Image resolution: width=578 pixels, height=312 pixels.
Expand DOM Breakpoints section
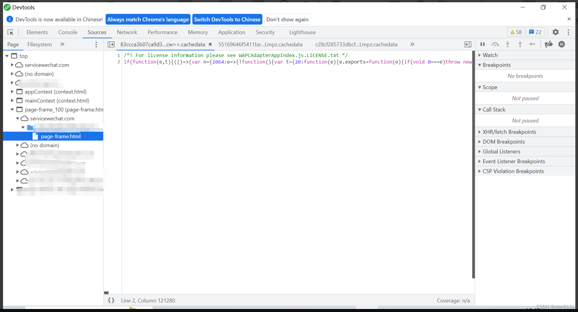(525, 141)
